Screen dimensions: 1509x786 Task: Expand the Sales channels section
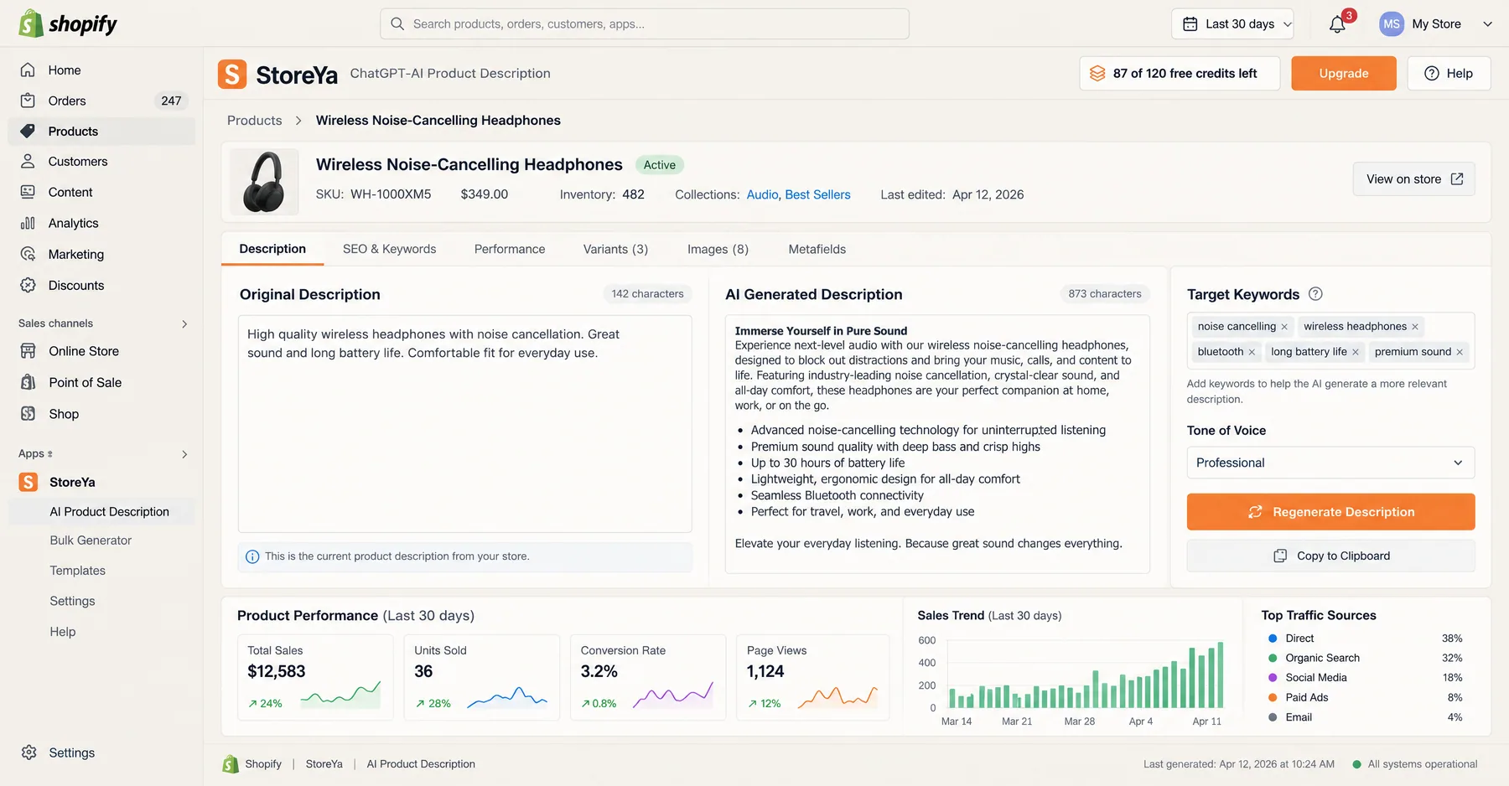point(184,323)
